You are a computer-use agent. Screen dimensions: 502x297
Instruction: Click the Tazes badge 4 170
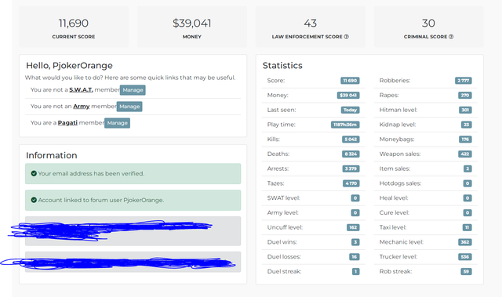point(351,183)
